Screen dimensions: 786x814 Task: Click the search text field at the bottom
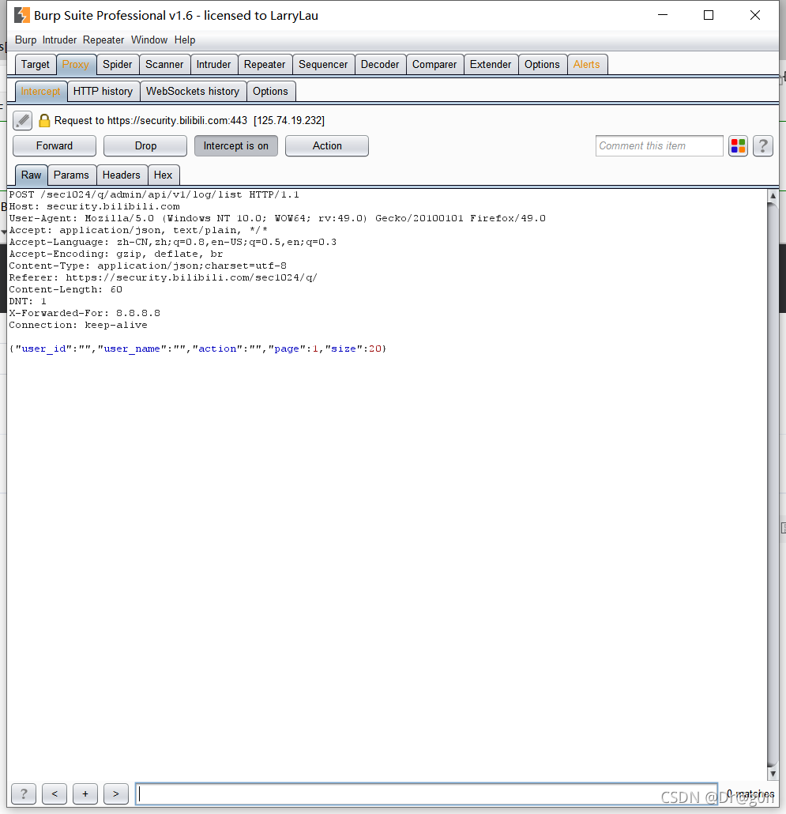click(x=427, y=793)
